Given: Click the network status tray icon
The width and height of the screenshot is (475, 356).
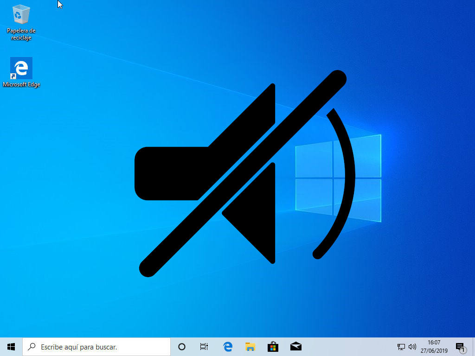Looking at the screenshot, I should pos(401,347).
